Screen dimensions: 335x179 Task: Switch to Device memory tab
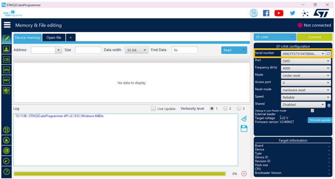coord(27,38)
